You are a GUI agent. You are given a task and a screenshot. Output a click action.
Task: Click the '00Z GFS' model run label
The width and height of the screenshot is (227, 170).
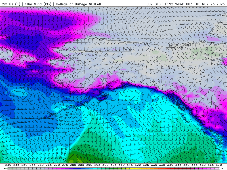point(154,4)
